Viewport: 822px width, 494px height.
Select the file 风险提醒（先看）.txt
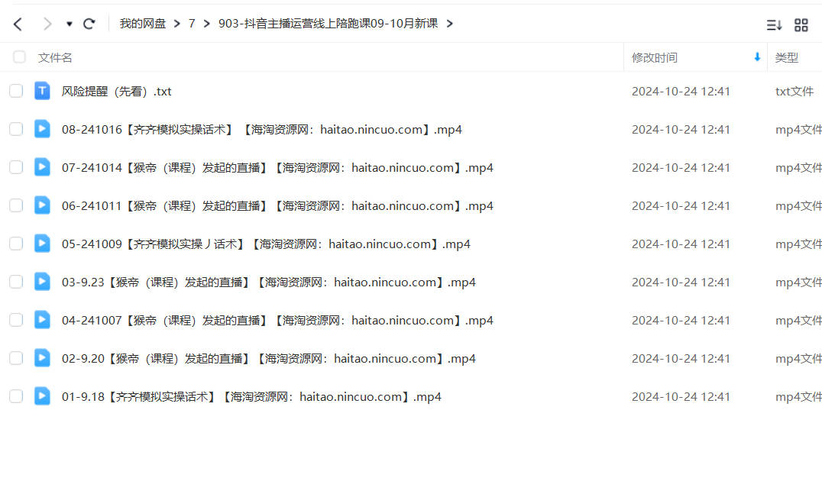(x=116, y=92)
